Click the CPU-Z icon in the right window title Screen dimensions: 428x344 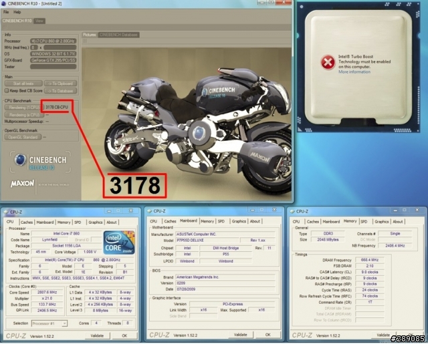[292, 211]
